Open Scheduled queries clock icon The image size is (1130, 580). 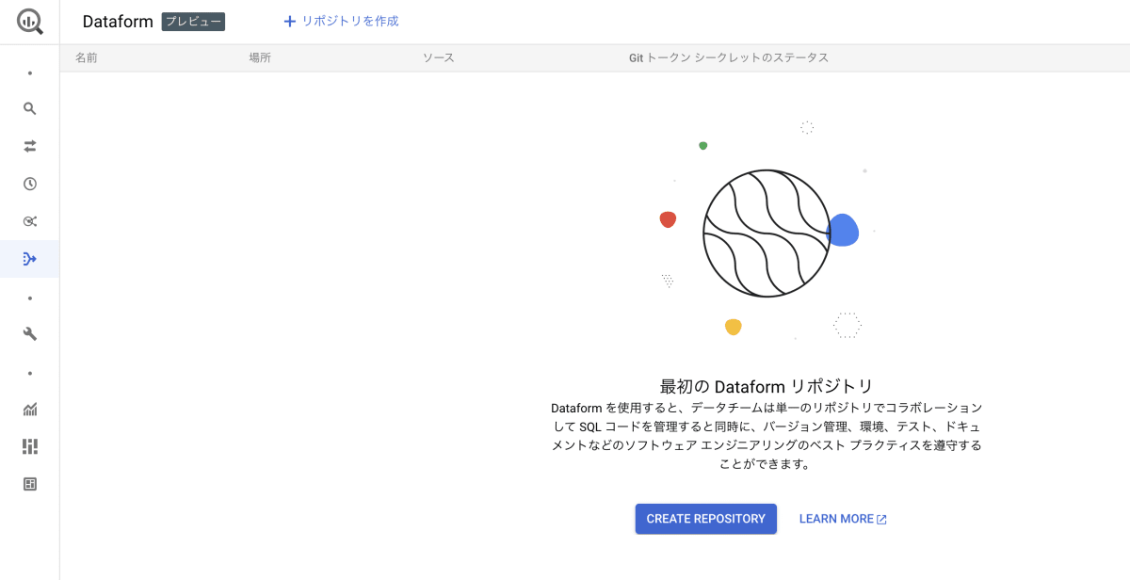tap(30, 184)
